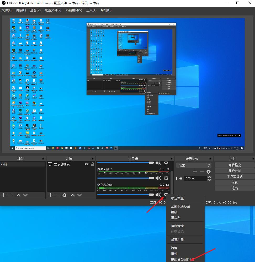
Task: Add a transition in 转场特效 panel
Action: click(195, 172)
